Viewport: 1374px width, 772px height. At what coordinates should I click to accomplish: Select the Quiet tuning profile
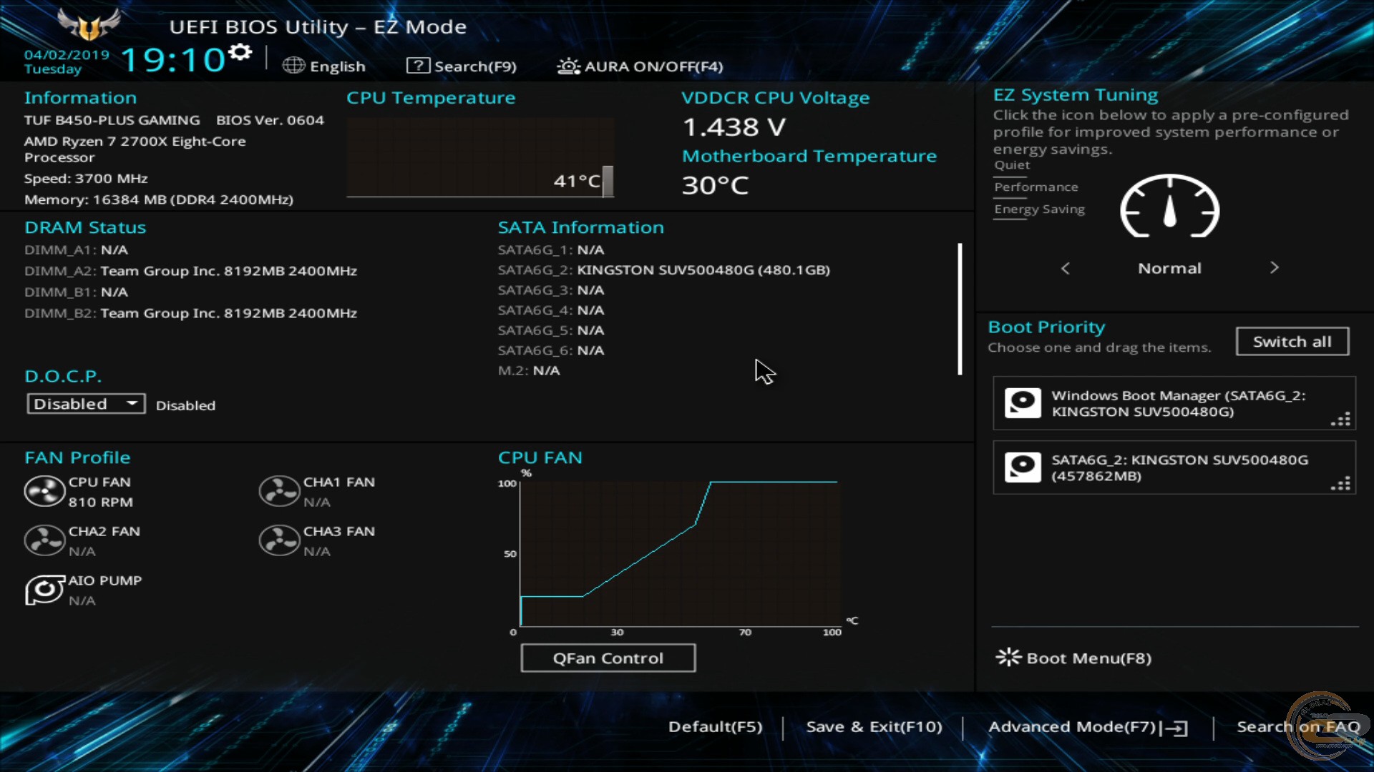pyautogui.click(x=1012, y=165)
